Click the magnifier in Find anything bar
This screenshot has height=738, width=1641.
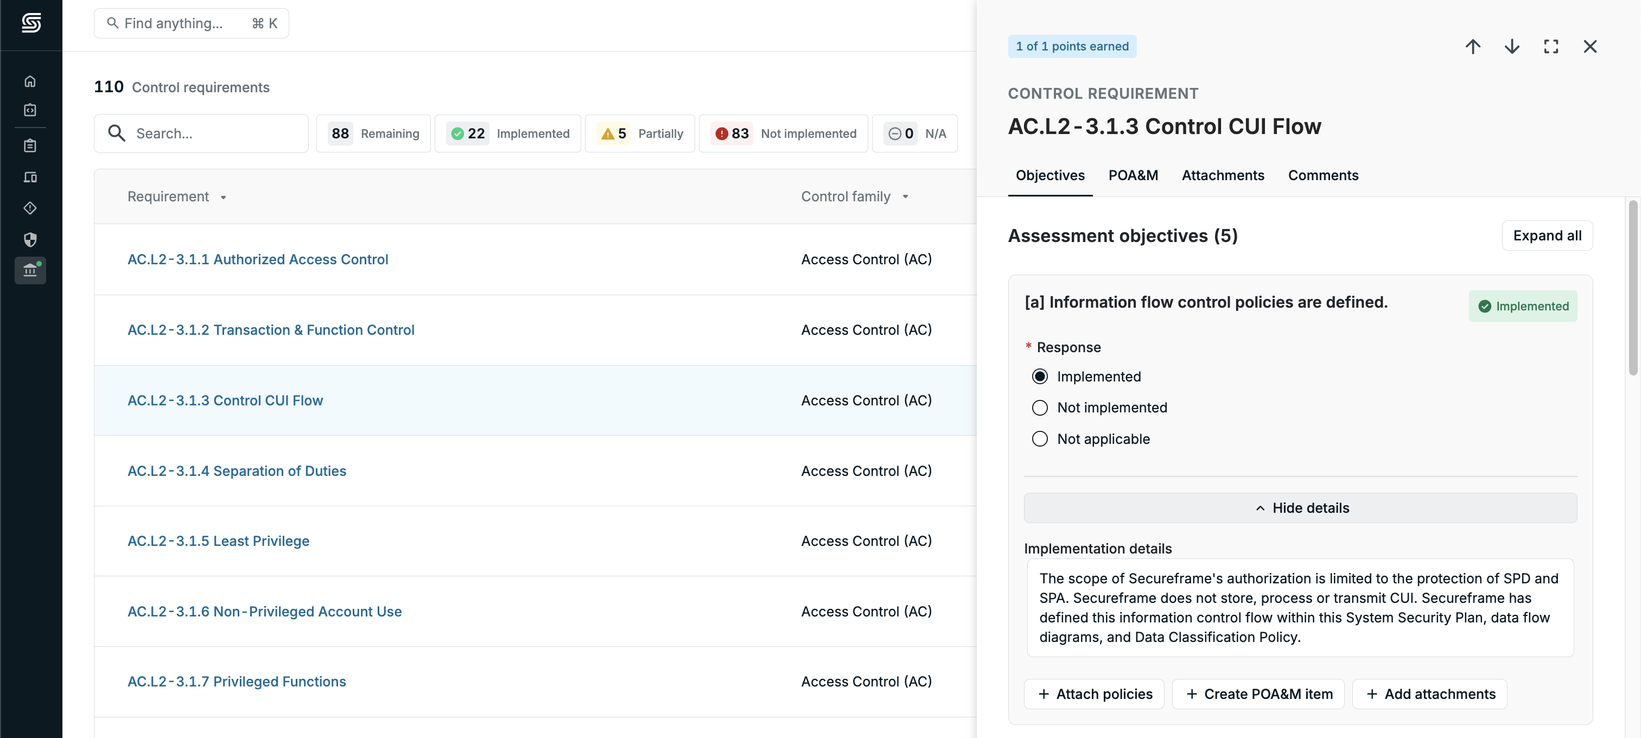113,23
